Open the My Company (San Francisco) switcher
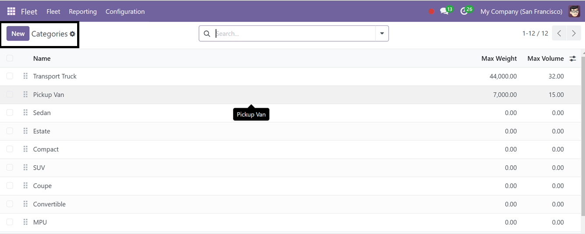Image resolution: width=585 pixels, height=234 pixels. (x=521, y=11)
